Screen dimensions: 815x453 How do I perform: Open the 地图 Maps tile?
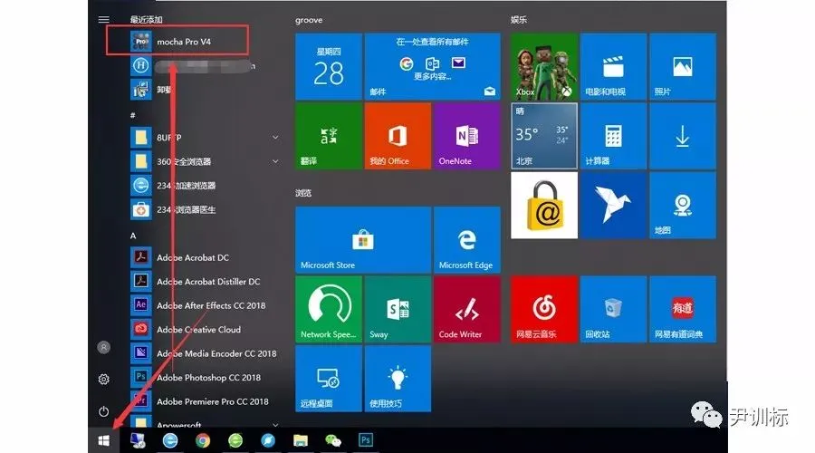[683, 206]
